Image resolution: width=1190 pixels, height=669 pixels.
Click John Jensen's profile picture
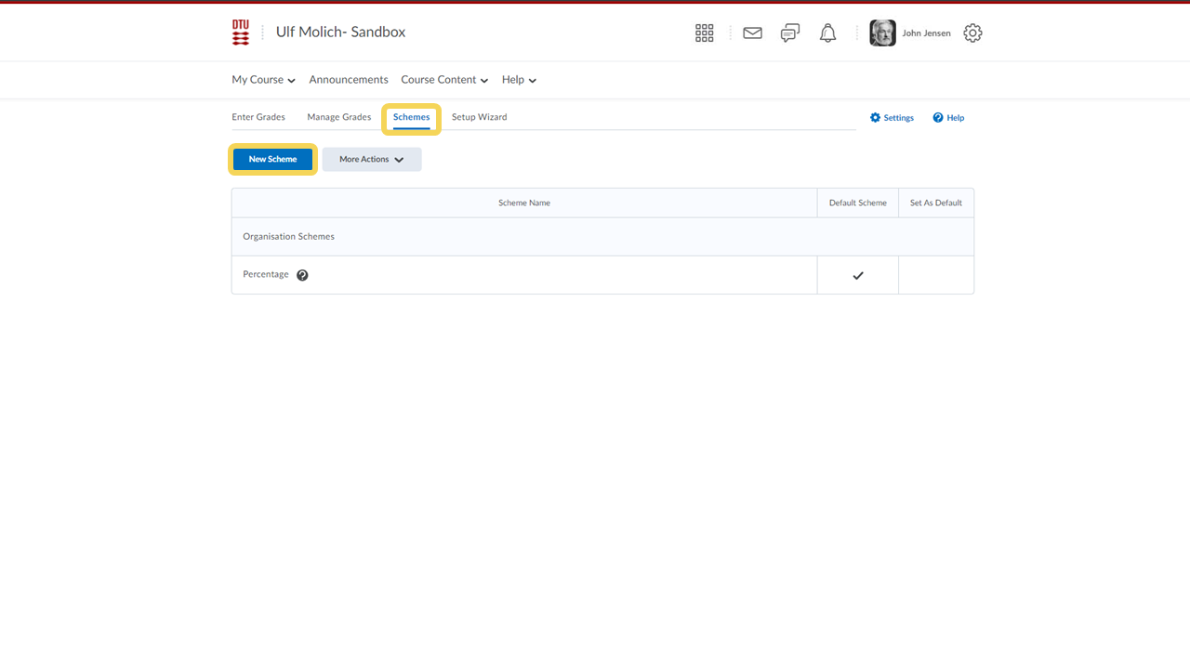[x=882, y=33]
